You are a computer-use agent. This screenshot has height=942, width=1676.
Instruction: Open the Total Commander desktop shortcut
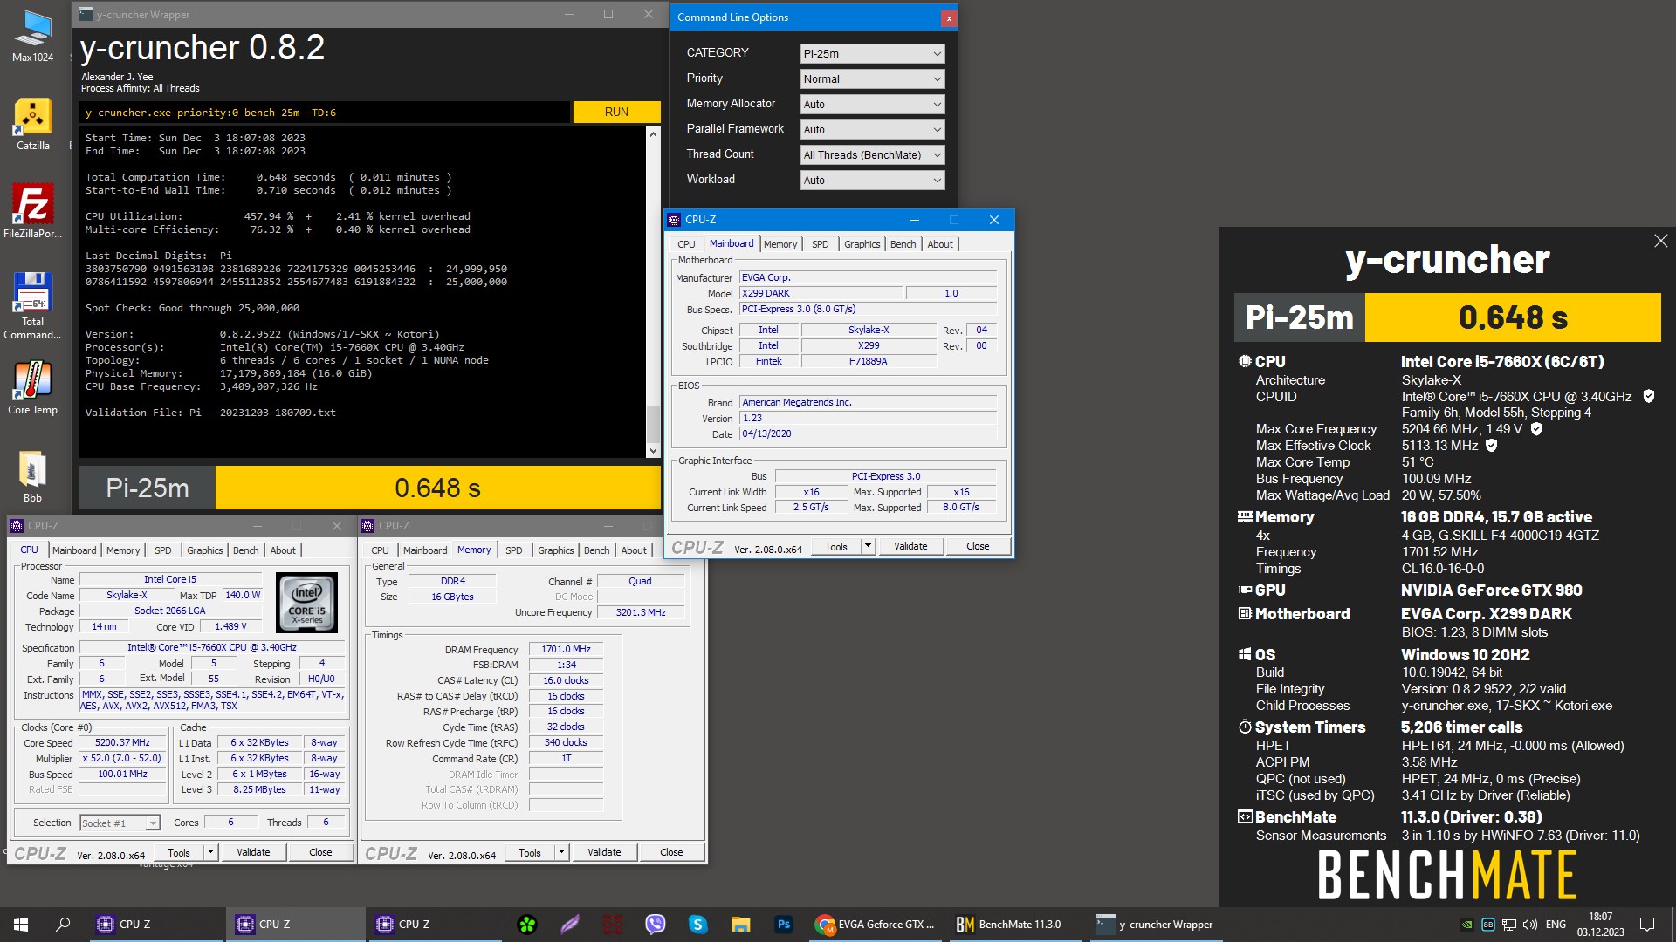click(32, 305)
